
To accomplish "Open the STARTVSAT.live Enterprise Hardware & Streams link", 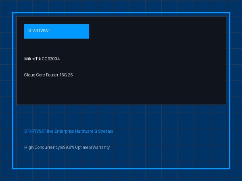I will pos(69,131).
